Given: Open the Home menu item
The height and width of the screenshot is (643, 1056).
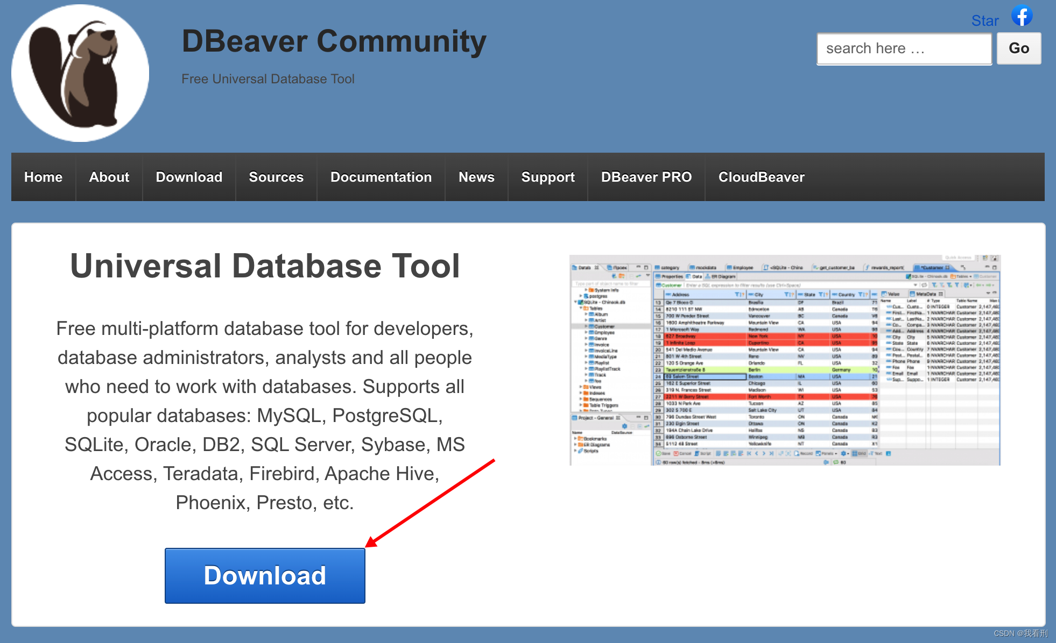Looking at the screenshot, I should click(44, 177).
